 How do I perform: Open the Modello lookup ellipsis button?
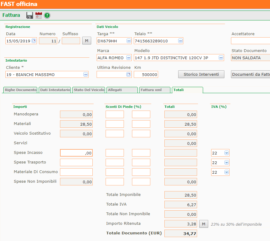221,58
